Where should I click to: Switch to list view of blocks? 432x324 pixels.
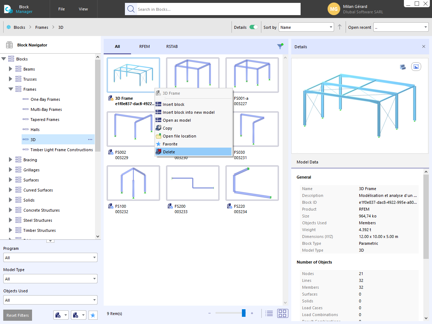pos(269,313)
